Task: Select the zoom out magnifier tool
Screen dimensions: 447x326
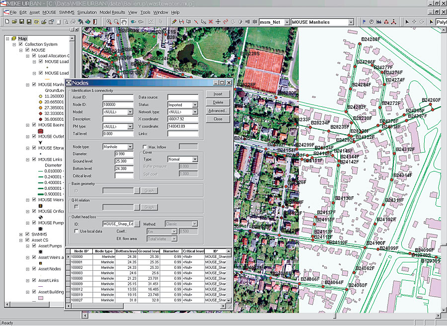Action: tap(116, 22)
